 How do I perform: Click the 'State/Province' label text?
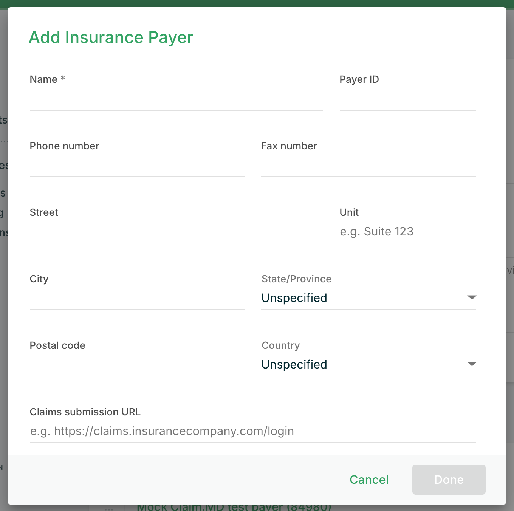coord(296,279)
